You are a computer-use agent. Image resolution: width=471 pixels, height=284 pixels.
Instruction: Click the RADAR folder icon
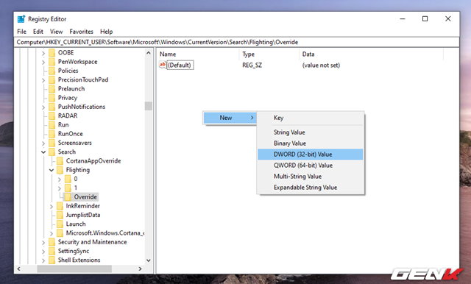52,116
